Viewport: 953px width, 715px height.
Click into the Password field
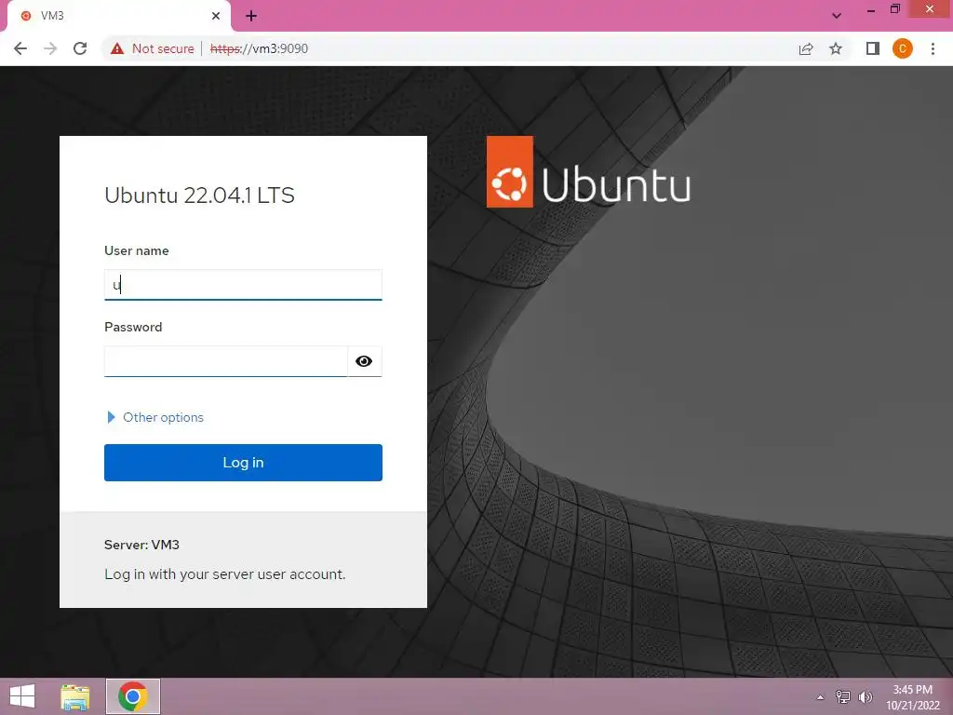225,361
